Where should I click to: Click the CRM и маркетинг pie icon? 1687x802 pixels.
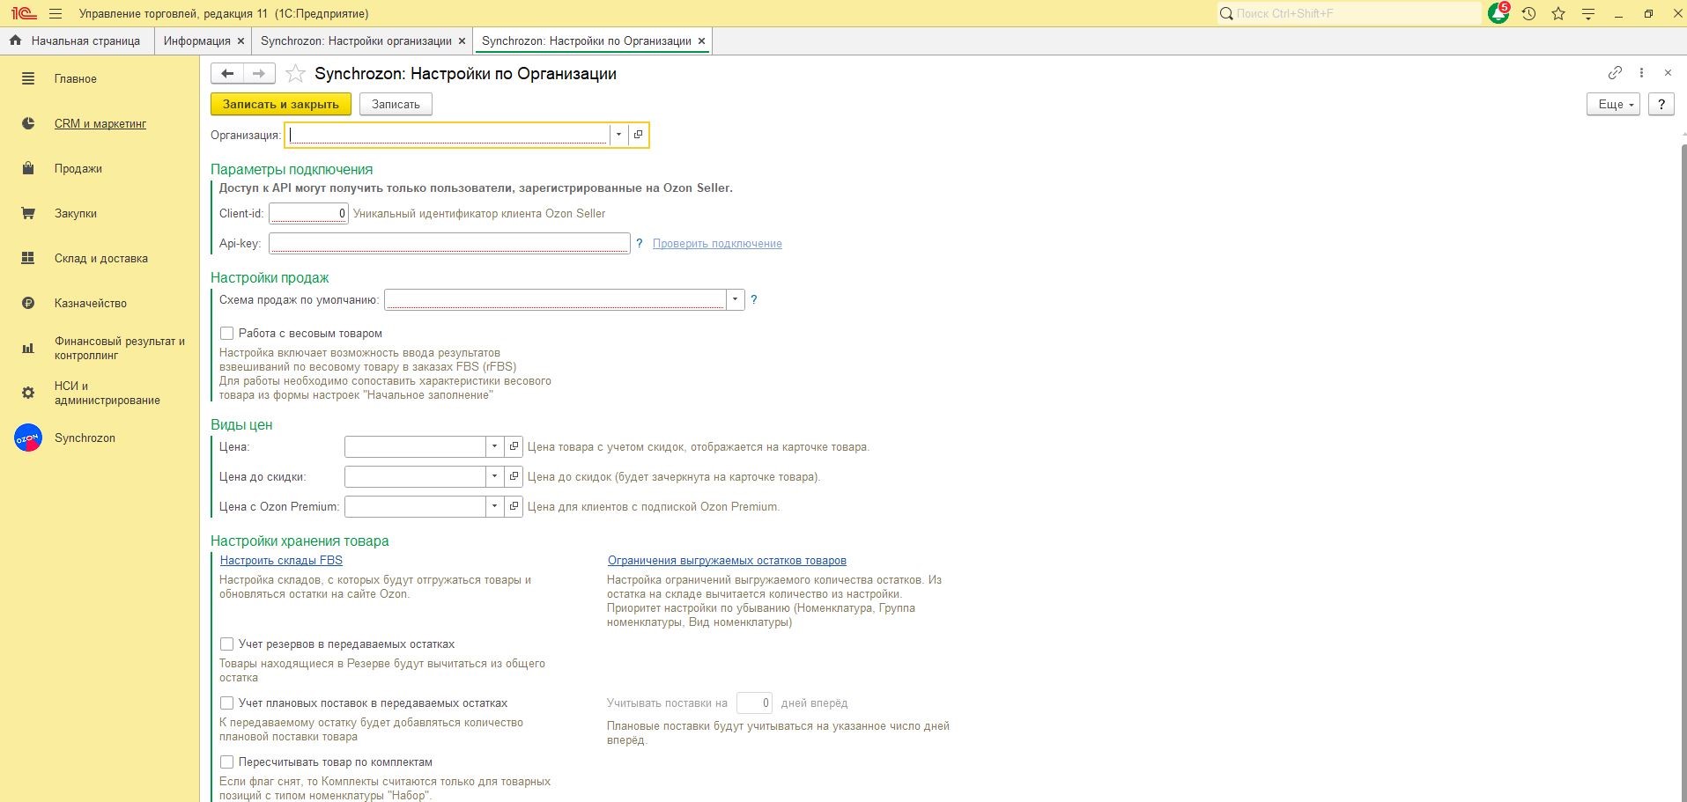[28, 124]
